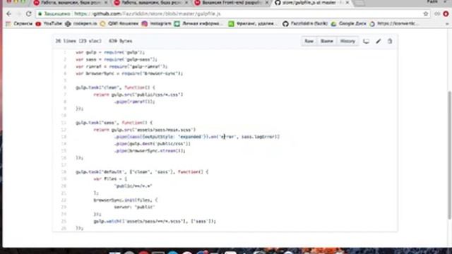The image size is (452, 254).
Task: Click the gulp.src('assets/sass/main.scss') line
Action: pos(144,130)
